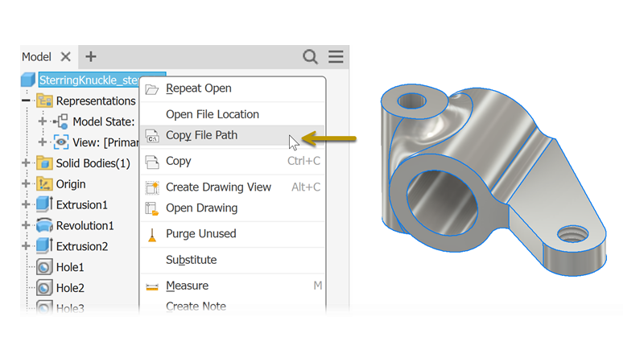Expand the Extrusion2 feature node
The image size is (644, 362).
[26, 246]
